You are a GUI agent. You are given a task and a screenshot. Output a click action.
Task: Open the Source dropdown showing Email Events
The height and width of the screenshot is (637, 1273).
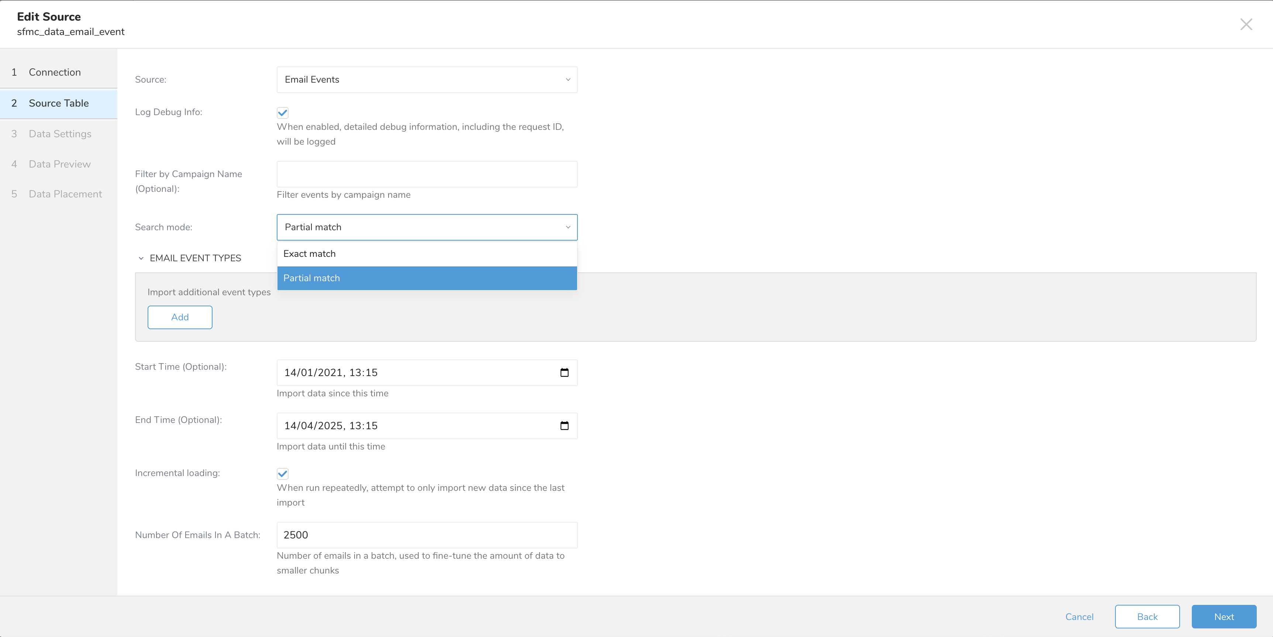[x=427, y=80]
